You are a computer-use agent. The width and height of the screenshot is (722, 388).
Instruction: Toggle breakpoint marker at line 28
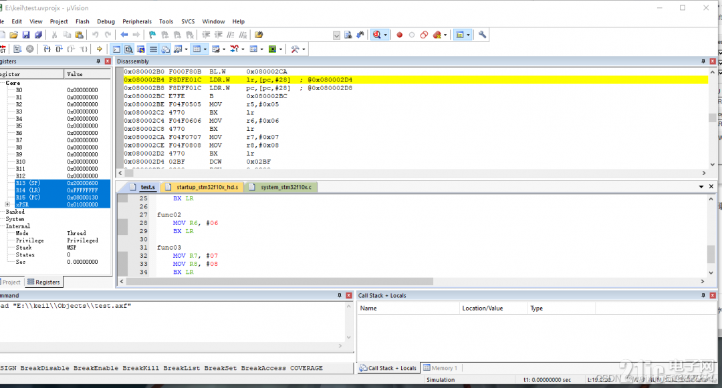[122, 223]
